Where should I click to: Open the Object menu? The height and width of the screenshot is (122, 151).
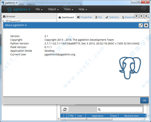point(53,9)
